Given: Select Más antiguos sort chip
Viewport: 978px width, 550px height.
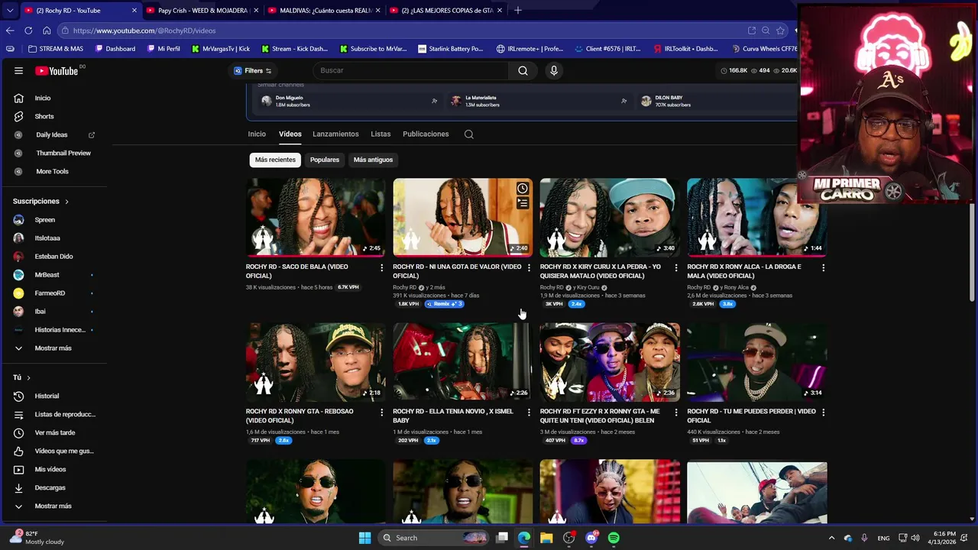Looking at the screenshot, I should (x=373, y=160).
